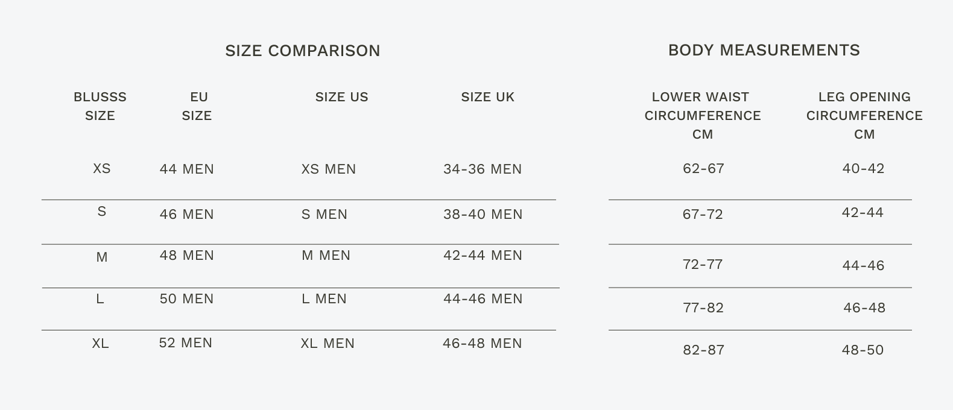Viewport: 953px width, 410px height.
Task: Click the SIZE UK column header
Action: pos(487,97)
